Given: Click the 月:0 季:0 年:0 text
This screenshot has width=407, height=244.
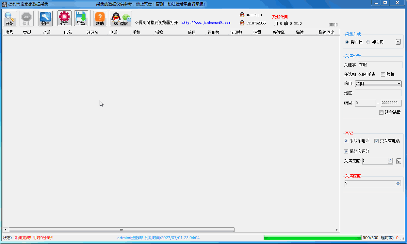Looking at the screenshot, I should 288,23.
